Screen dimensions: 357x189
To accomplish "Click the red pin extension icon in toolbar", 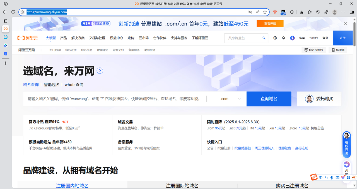I will 275,12.
